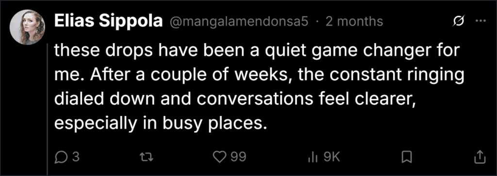Click the 9K views count
The height and width of the screenshot is (176, 497).
point(331,157)
